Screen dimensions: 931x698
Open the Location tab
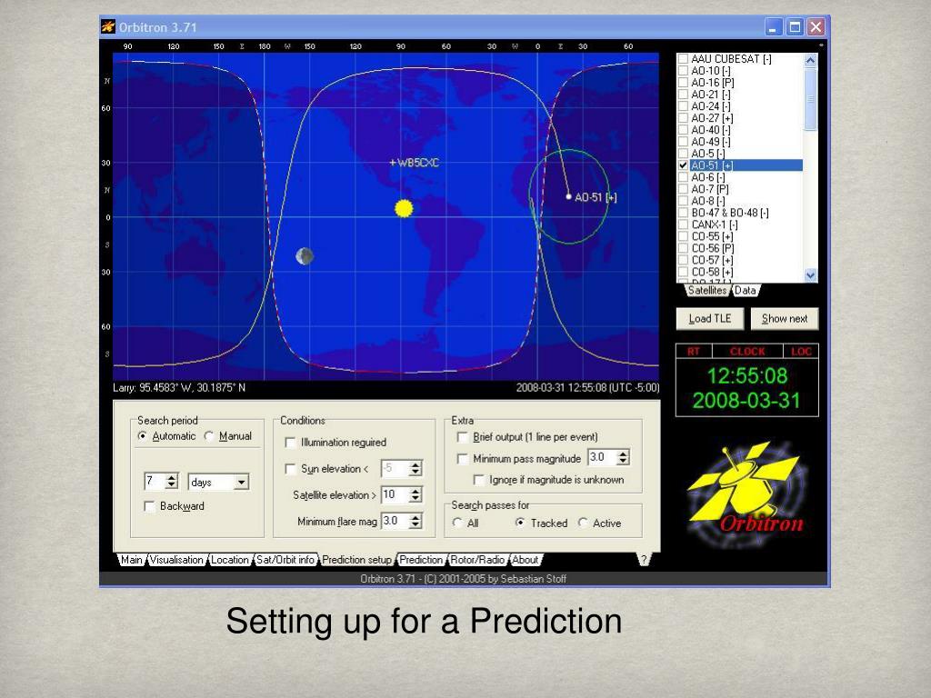point(230,560)
